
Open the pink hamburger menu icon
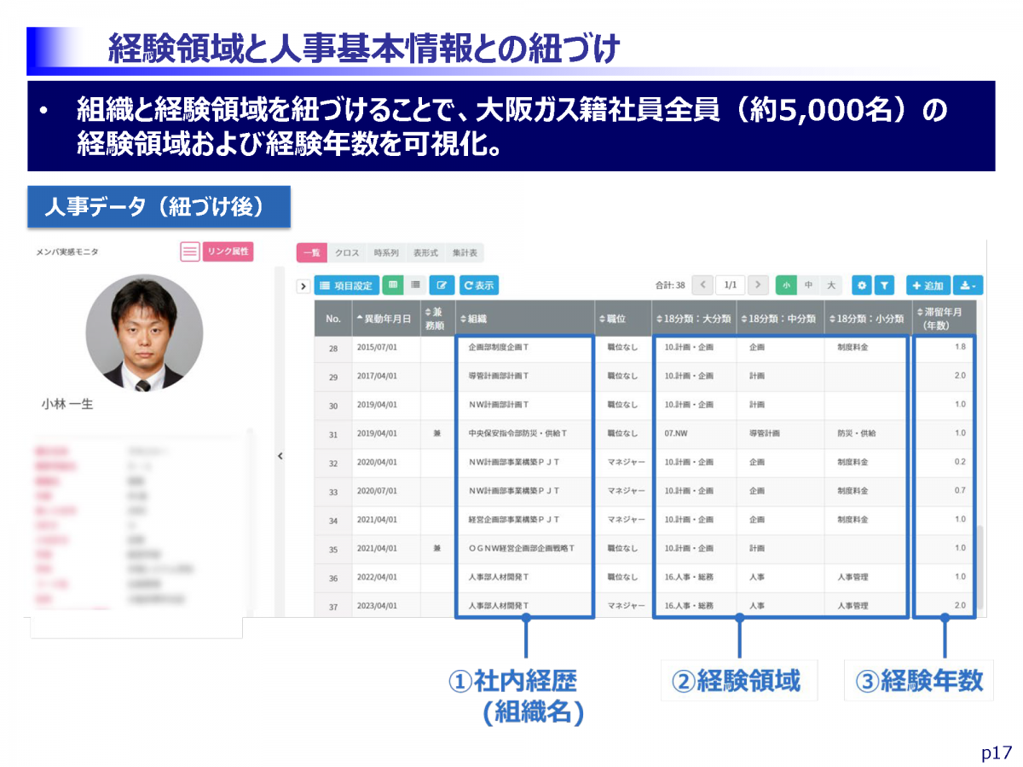(190, 251)
